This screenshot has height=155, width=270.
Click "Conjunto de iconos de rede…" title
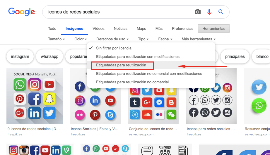pos(153,129)
